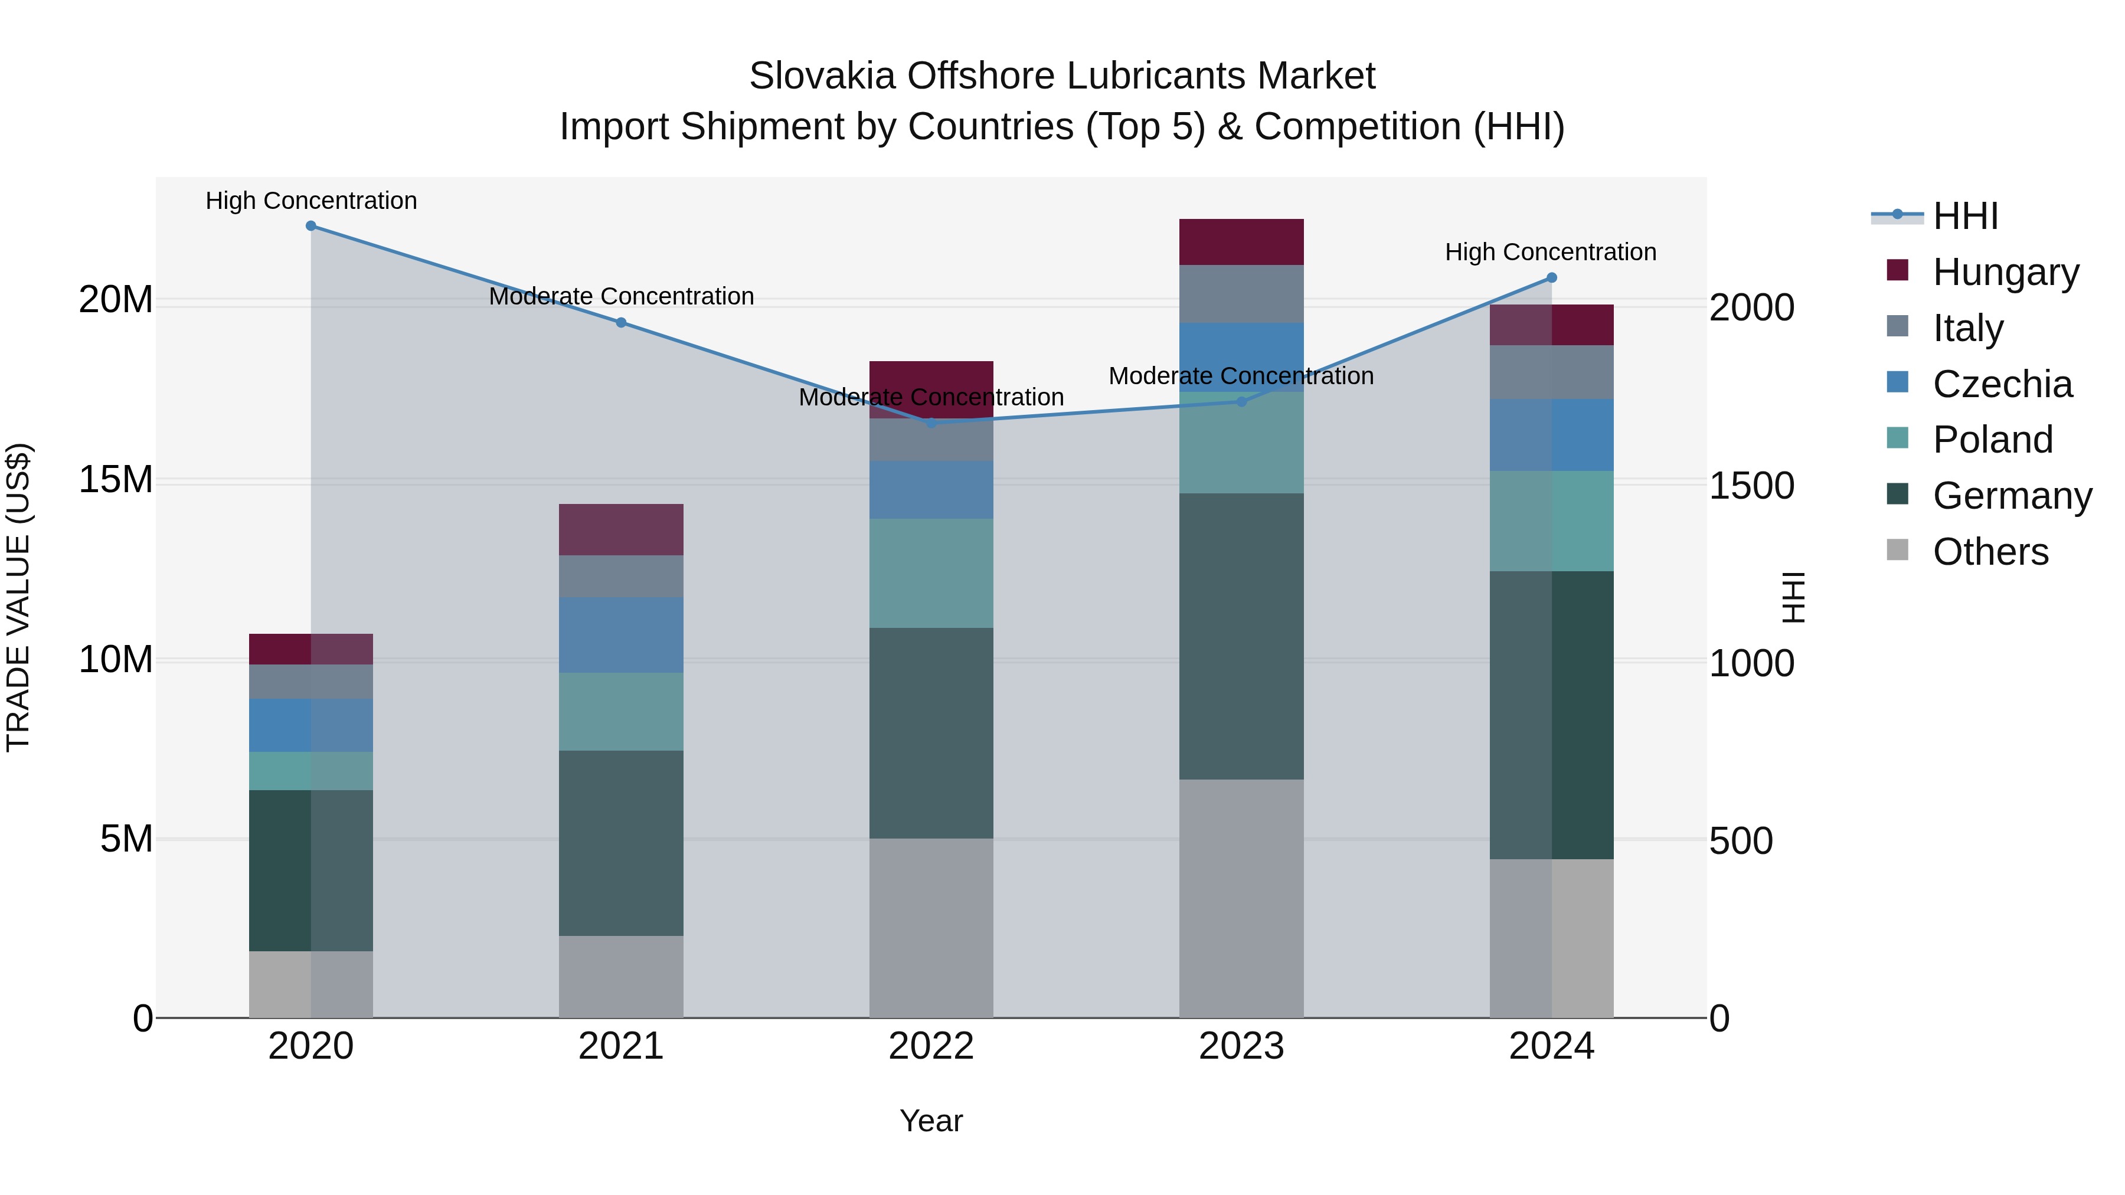Image resolution: width=2125 pixels, height=1195 pixels.
Task: Click the Hungary color swatch in legend
Action: pyautogui.click(x=1898, y=270)
